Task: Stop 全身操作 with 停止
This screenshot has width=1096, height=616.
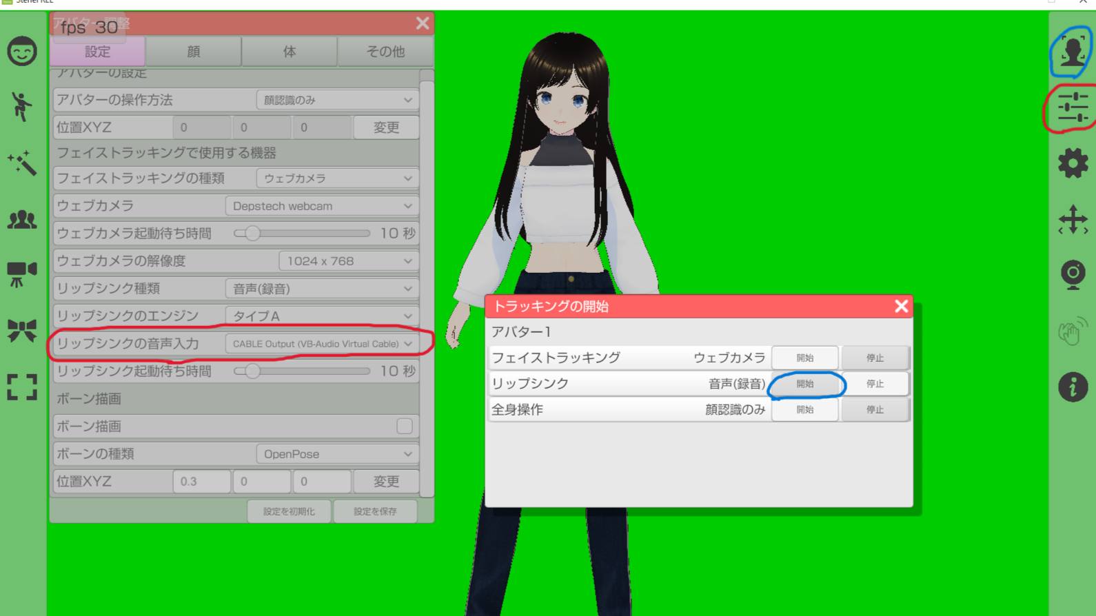Action: pos(875,409)
